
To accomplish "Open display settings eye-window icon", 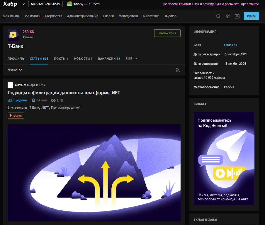I will tap(237, 16).
